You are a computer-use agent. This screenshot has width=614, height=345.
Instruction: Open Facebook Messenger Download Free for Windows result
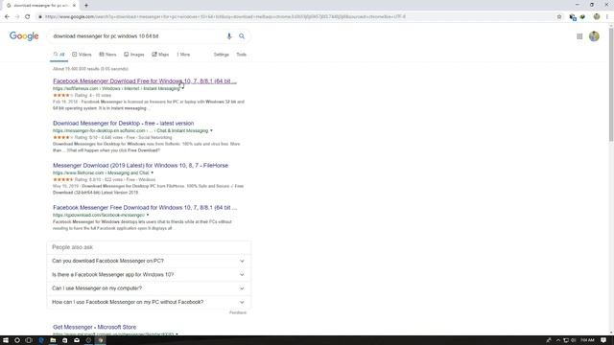pos(145,80)
